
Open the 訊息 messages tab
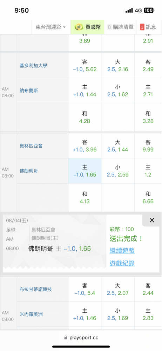[148, 27]
